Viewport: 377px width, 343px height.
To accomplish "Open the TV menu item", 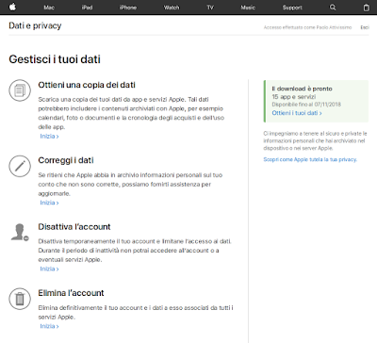I will click(x=210, y=8).
